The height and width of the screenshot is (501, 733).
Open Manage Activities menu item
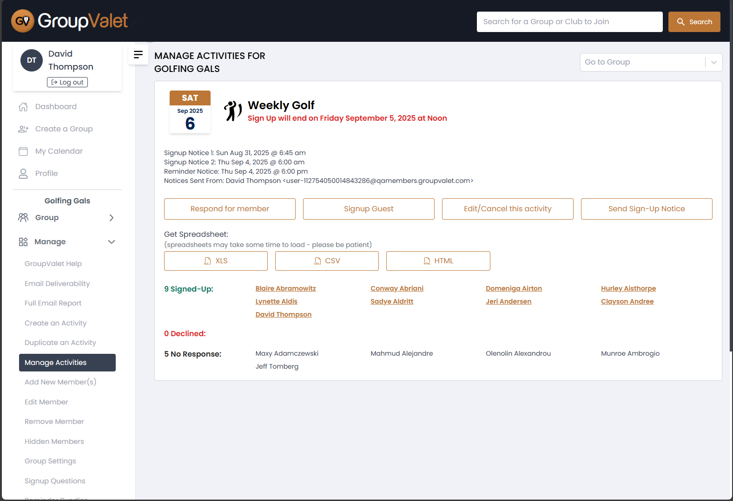click(67, 363)
